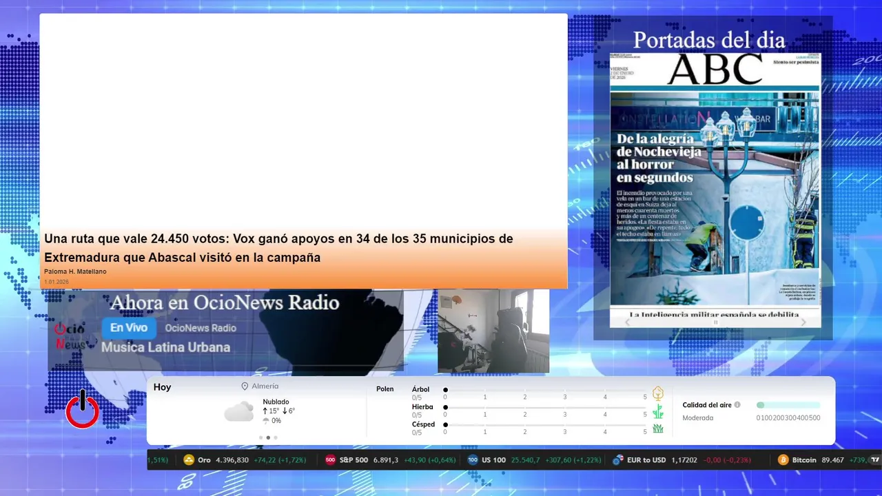Viewport: 882px width, 496px height.
Task: Click the Árbol pollen level slider
Action: click(x=546, y=390)
